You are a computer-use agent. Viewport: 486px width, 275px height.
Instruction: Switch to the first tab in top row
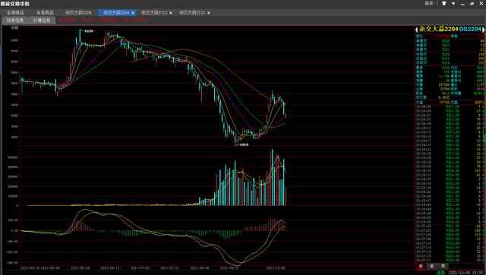15,13
